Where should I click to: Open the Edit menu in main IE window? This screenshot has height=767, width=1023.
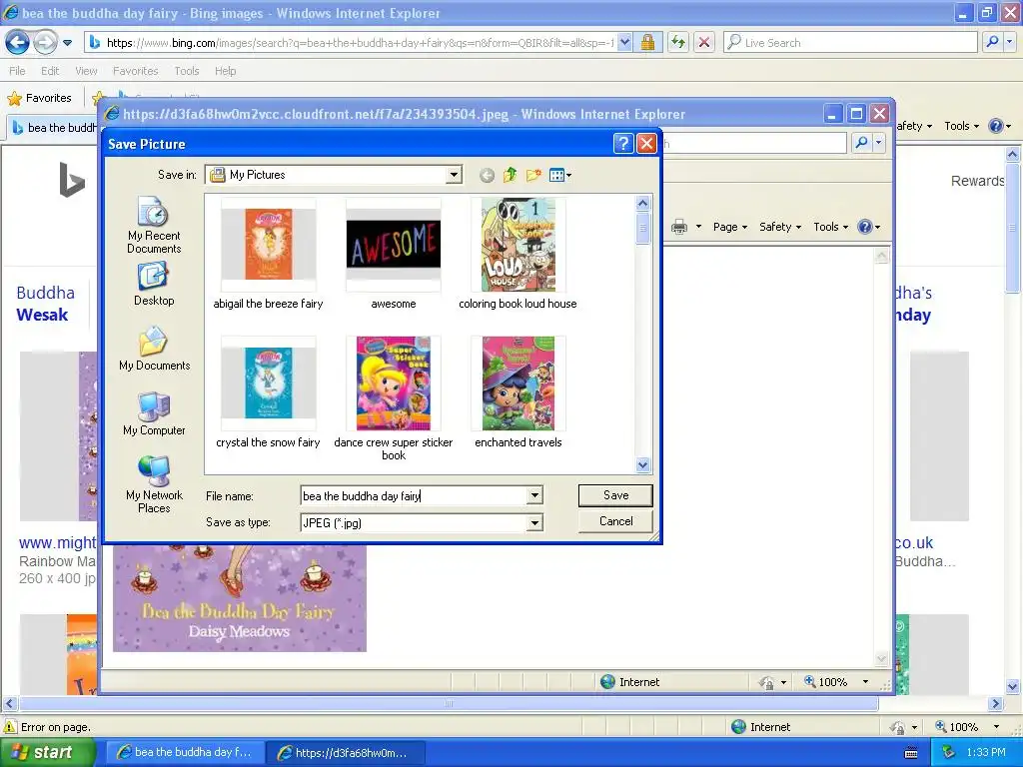[50, 71]
